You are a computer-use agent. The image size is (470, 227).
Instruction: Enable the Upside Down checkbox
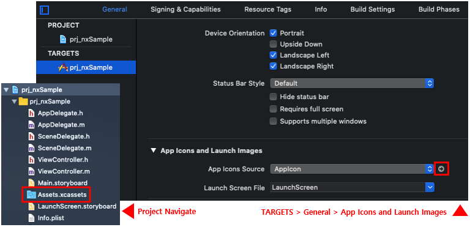coord(273,44)
